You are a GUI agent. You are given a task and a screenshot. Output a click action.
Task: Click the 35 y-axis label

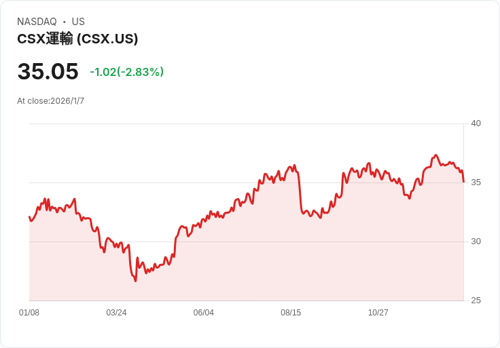[x=476, y=182]
